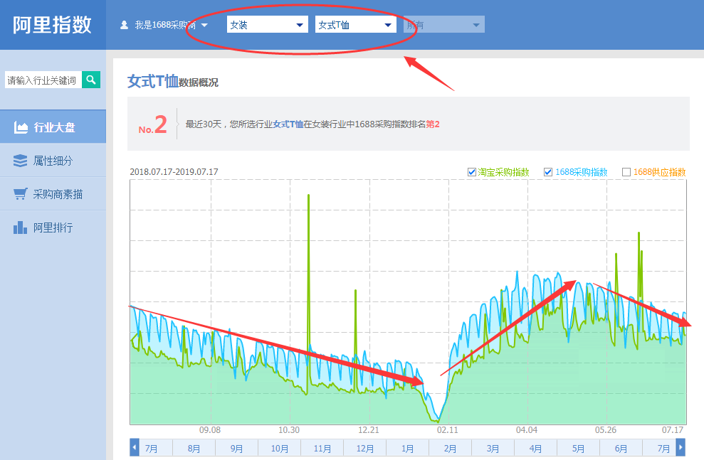Open the disabled 所有 dropdown
Viewport: 704px width, 460px height.
click(444, 25)
